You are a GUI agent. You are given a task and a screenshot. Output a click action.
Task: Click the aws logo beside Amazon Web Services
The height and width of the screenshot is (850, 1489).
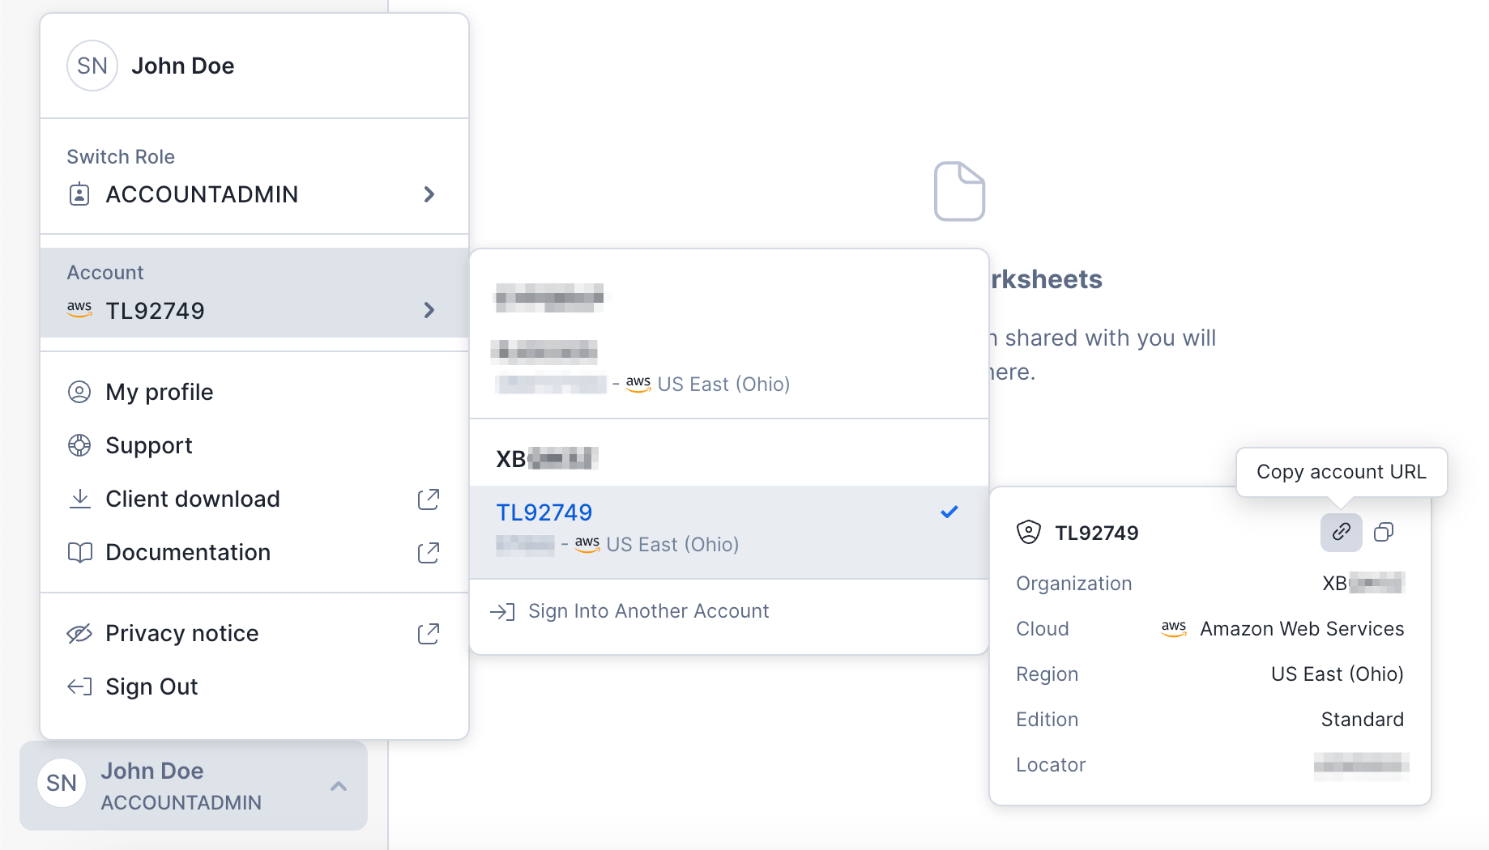pos(1174,628)
